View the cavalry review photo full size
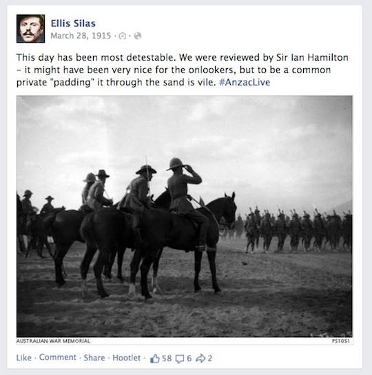 click(185, 216)
